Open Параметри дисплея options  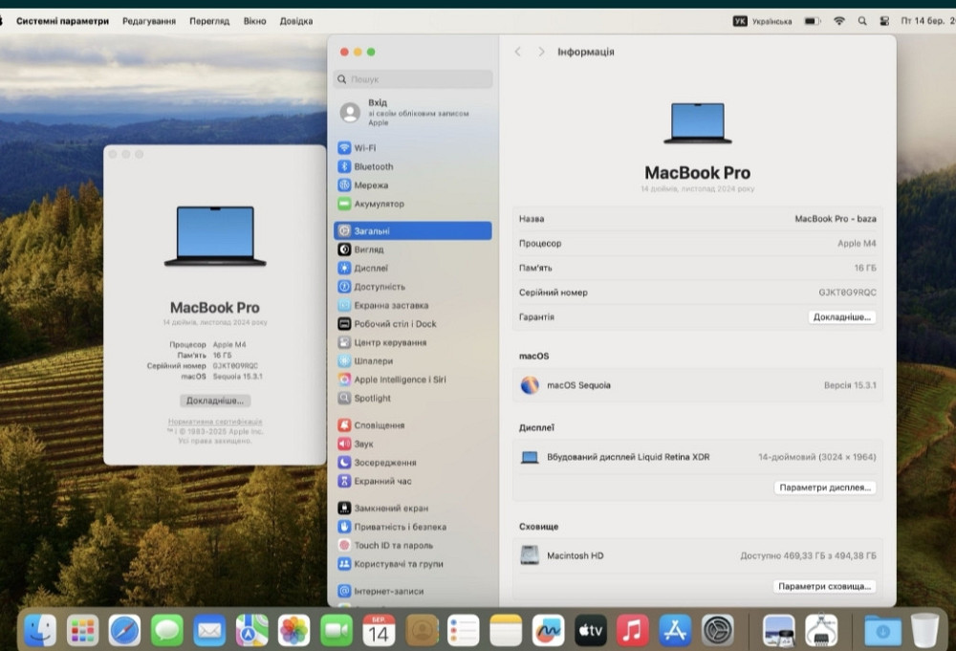click(824, 488)
